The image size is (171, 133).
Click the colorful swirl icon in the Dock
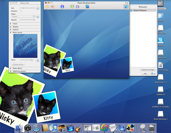click(104, 128)
